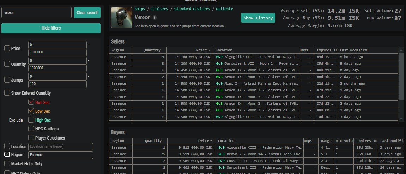Click the Location name regex field
The image size is (406, 174).
click(x=60, y=147)
